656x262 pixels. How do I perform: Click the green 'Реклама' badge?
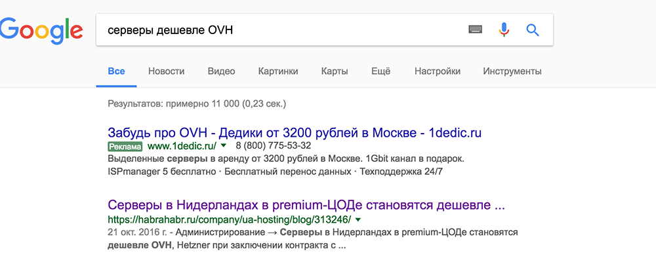click(125, 147)
